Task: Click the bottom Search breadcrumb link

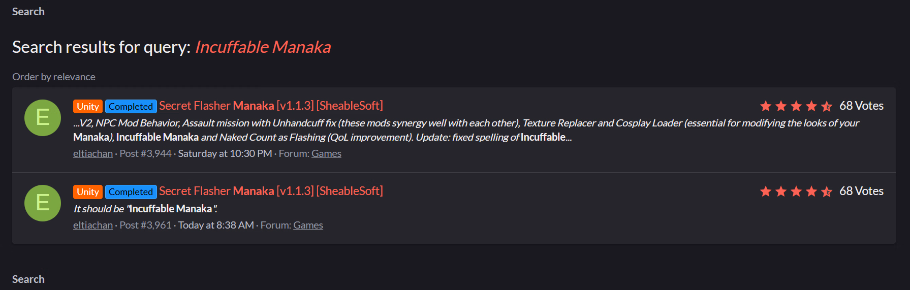Action: click(x=28, y=279)
